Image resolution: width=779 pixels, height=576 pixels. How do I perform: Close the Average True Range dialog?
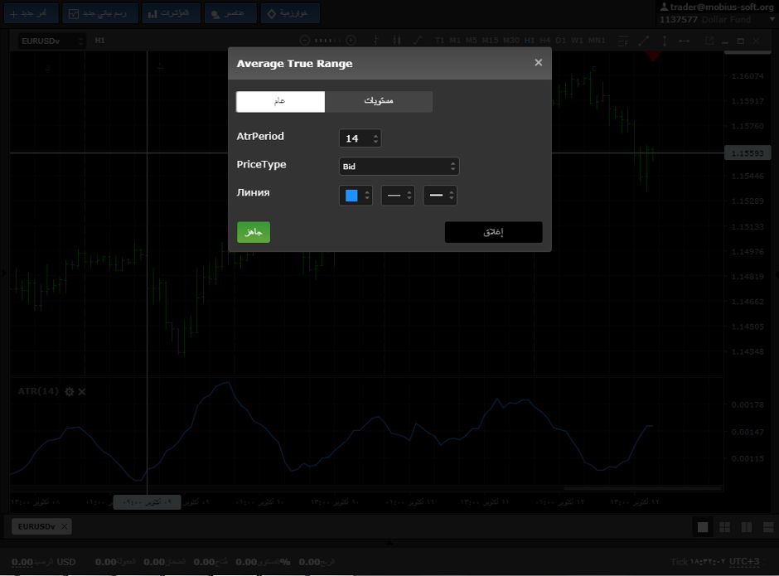(538, 63)
